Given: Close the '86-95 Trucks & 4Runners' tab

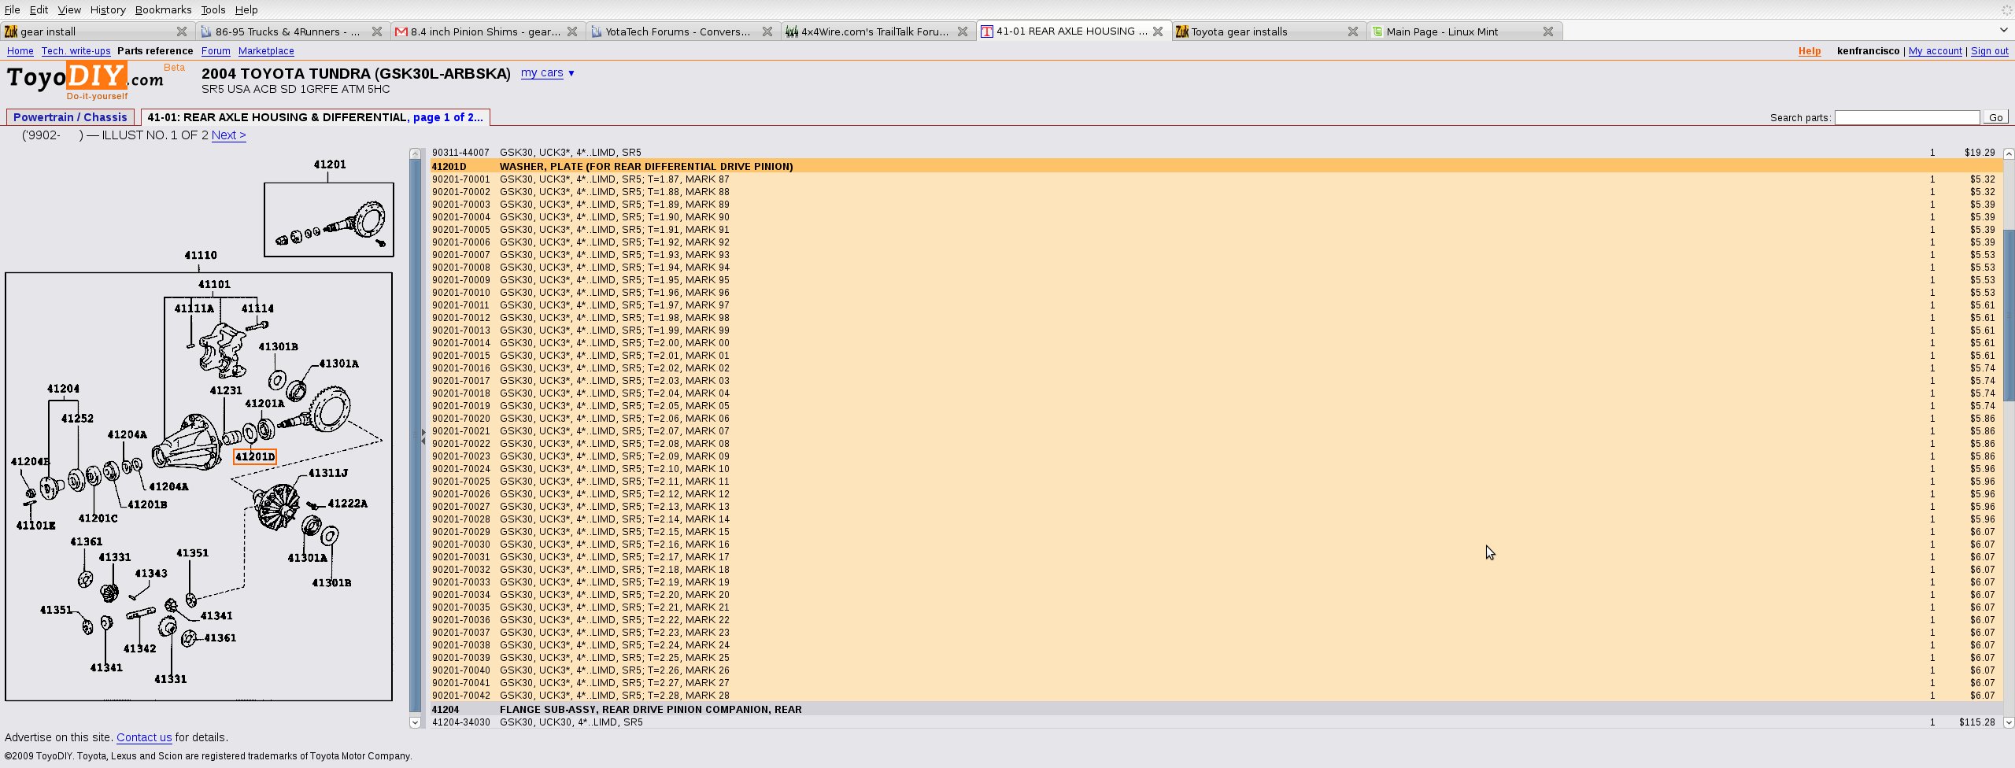Looking at the screenshot, I should pyautogui.click(x=377, y=31).
